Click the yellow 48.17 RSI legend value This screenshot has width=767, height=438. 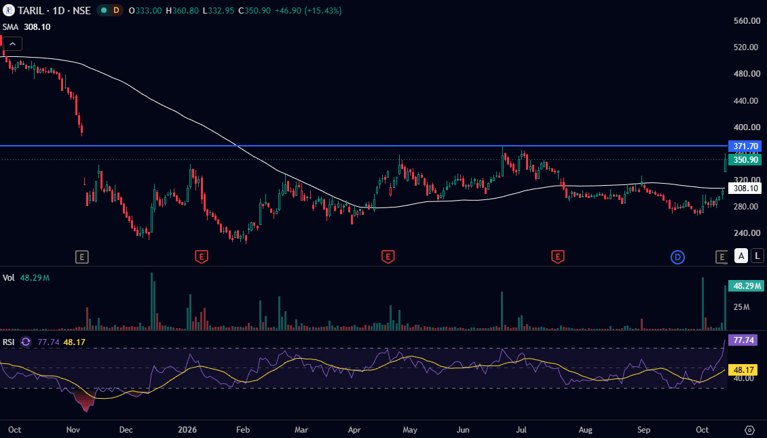click(x=75, y=342)
